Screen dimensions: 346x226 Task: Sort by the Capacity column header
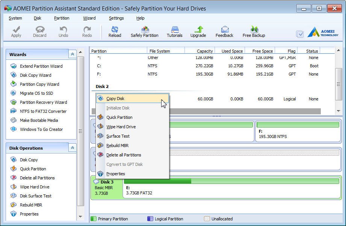pos(200,51)
